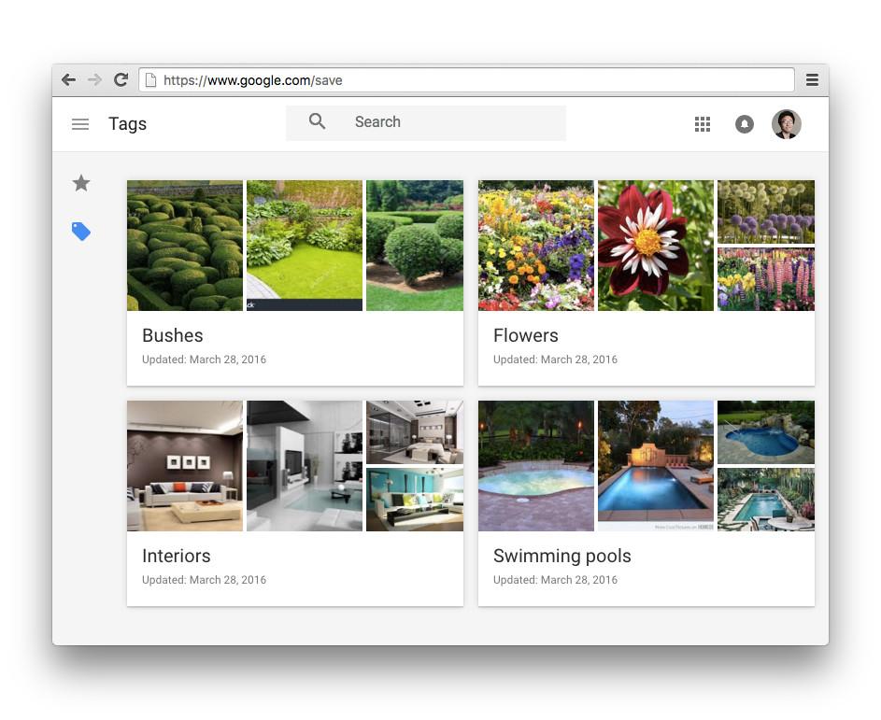Open the Bushes tag collection

172,335
